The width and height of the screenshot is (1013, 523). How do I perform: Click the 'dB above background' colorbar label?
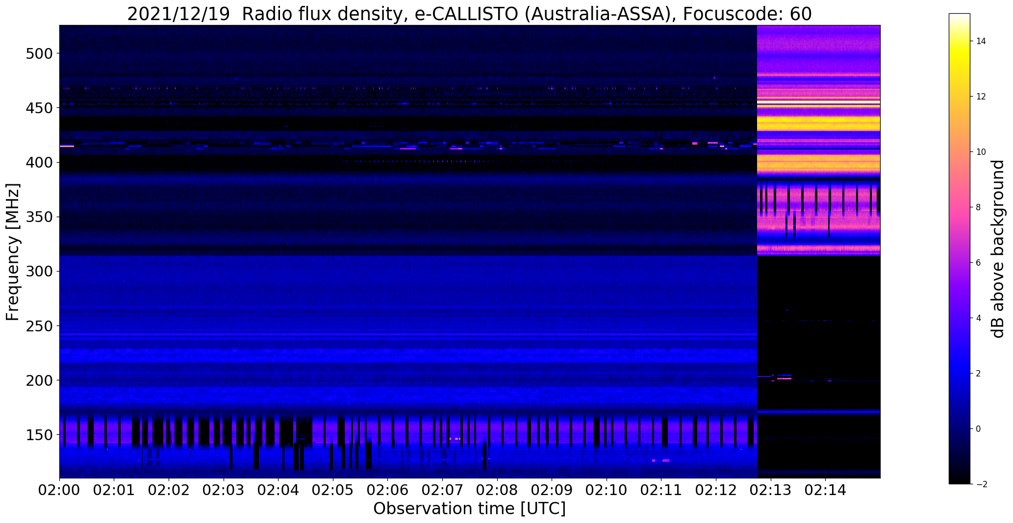pos(998,249)
